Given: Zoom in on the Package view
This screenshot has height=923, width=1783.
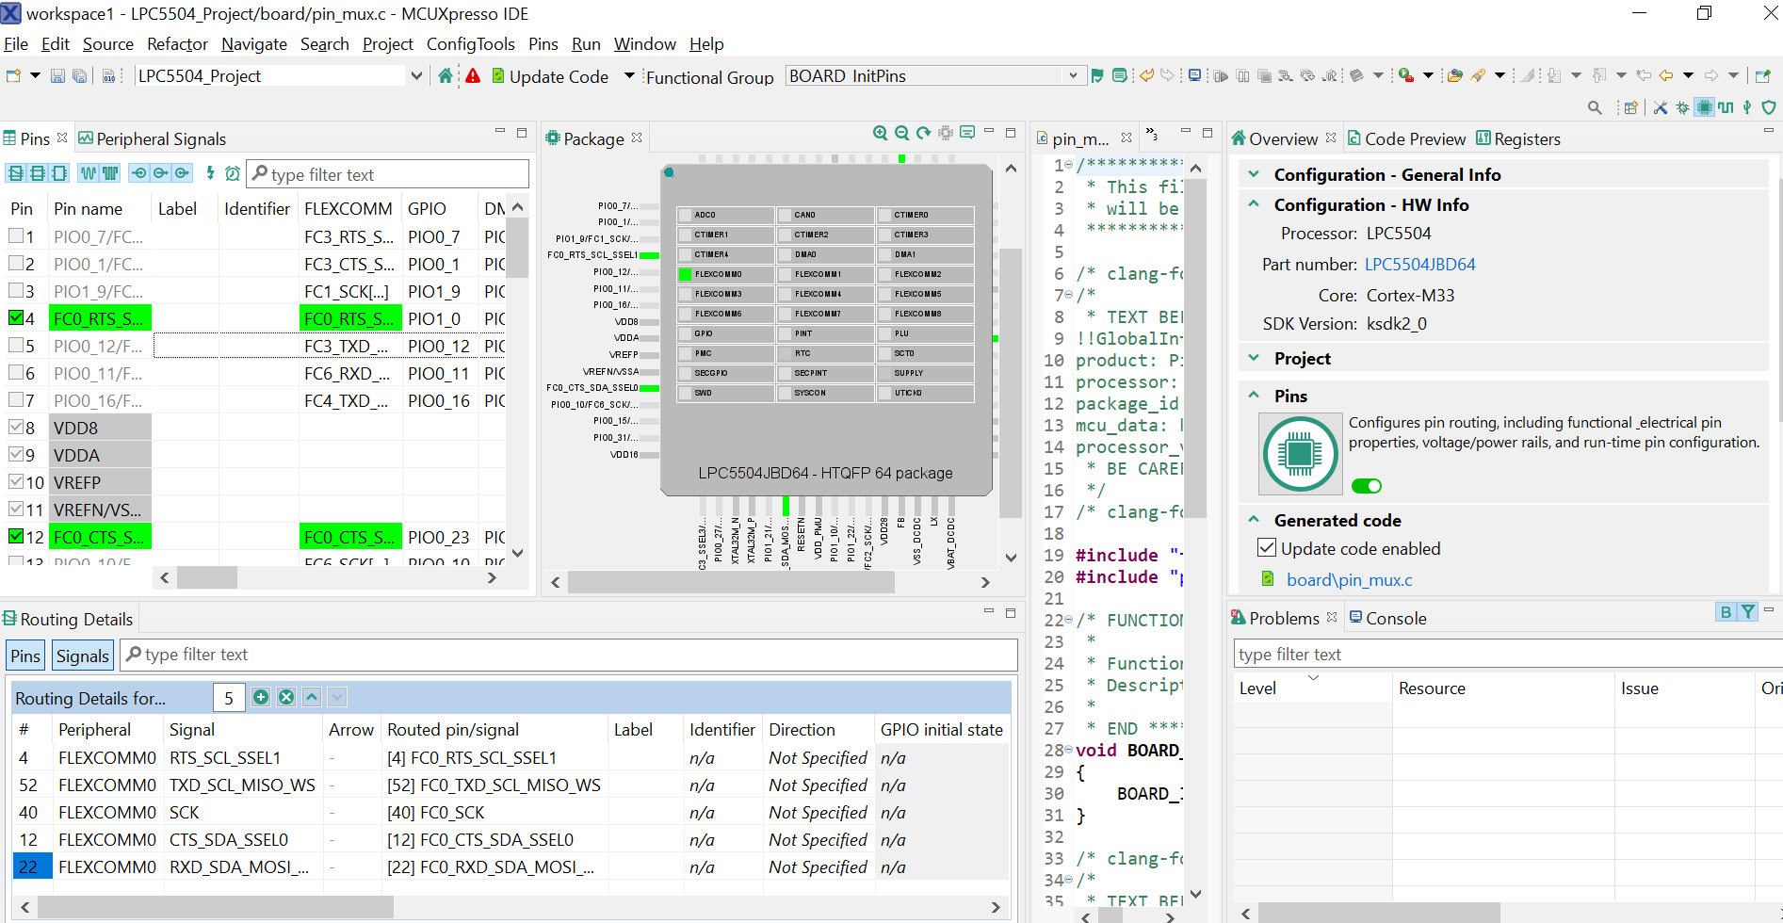Looking at the screenshot, I should tap(880, 133).
